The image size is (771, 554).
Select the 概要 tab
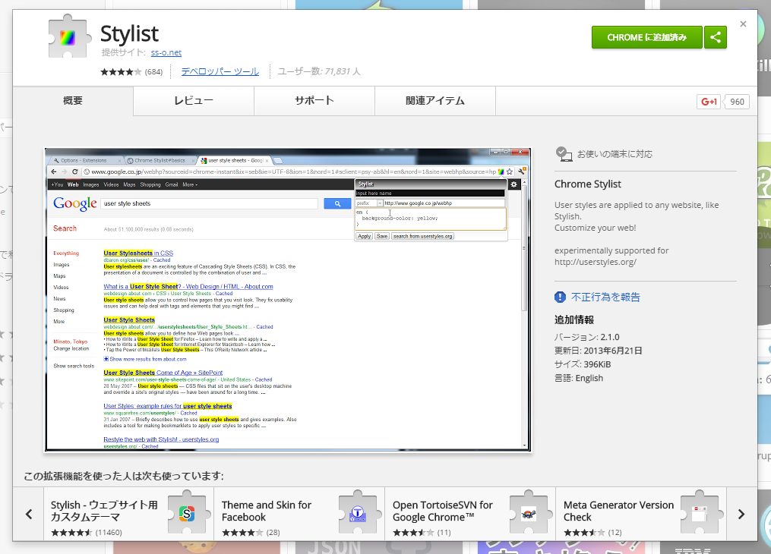tap(73, 101)
